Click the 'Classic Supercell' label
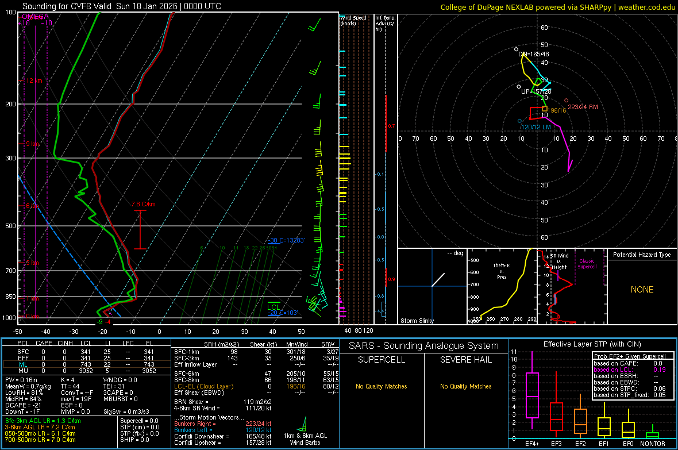This screenshot has width=678, height=450. [587, 264]
